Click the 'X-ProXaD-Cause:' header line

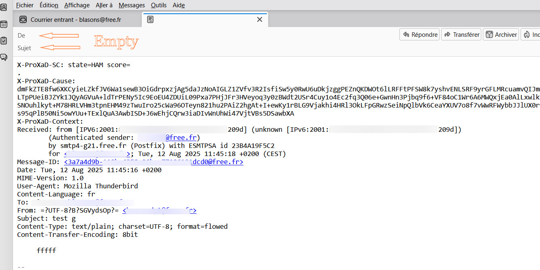pyautogui.click(x=46, y=81)
